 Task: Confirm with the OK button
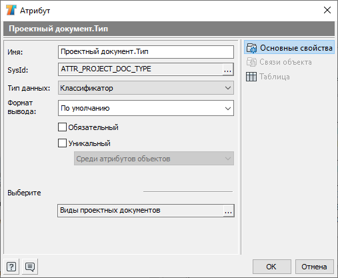point(272,267)
